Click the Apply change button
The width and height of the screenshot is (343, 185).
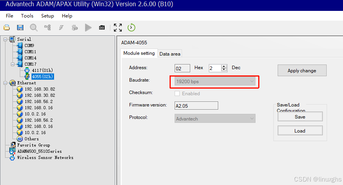[302, 70]
